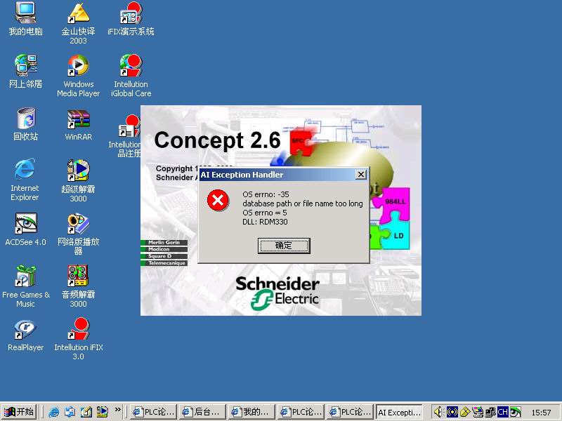Launch the media player from the quick launch bar
Image resolution: width=562 pixels, height=421 pixels.
(102, 412)
